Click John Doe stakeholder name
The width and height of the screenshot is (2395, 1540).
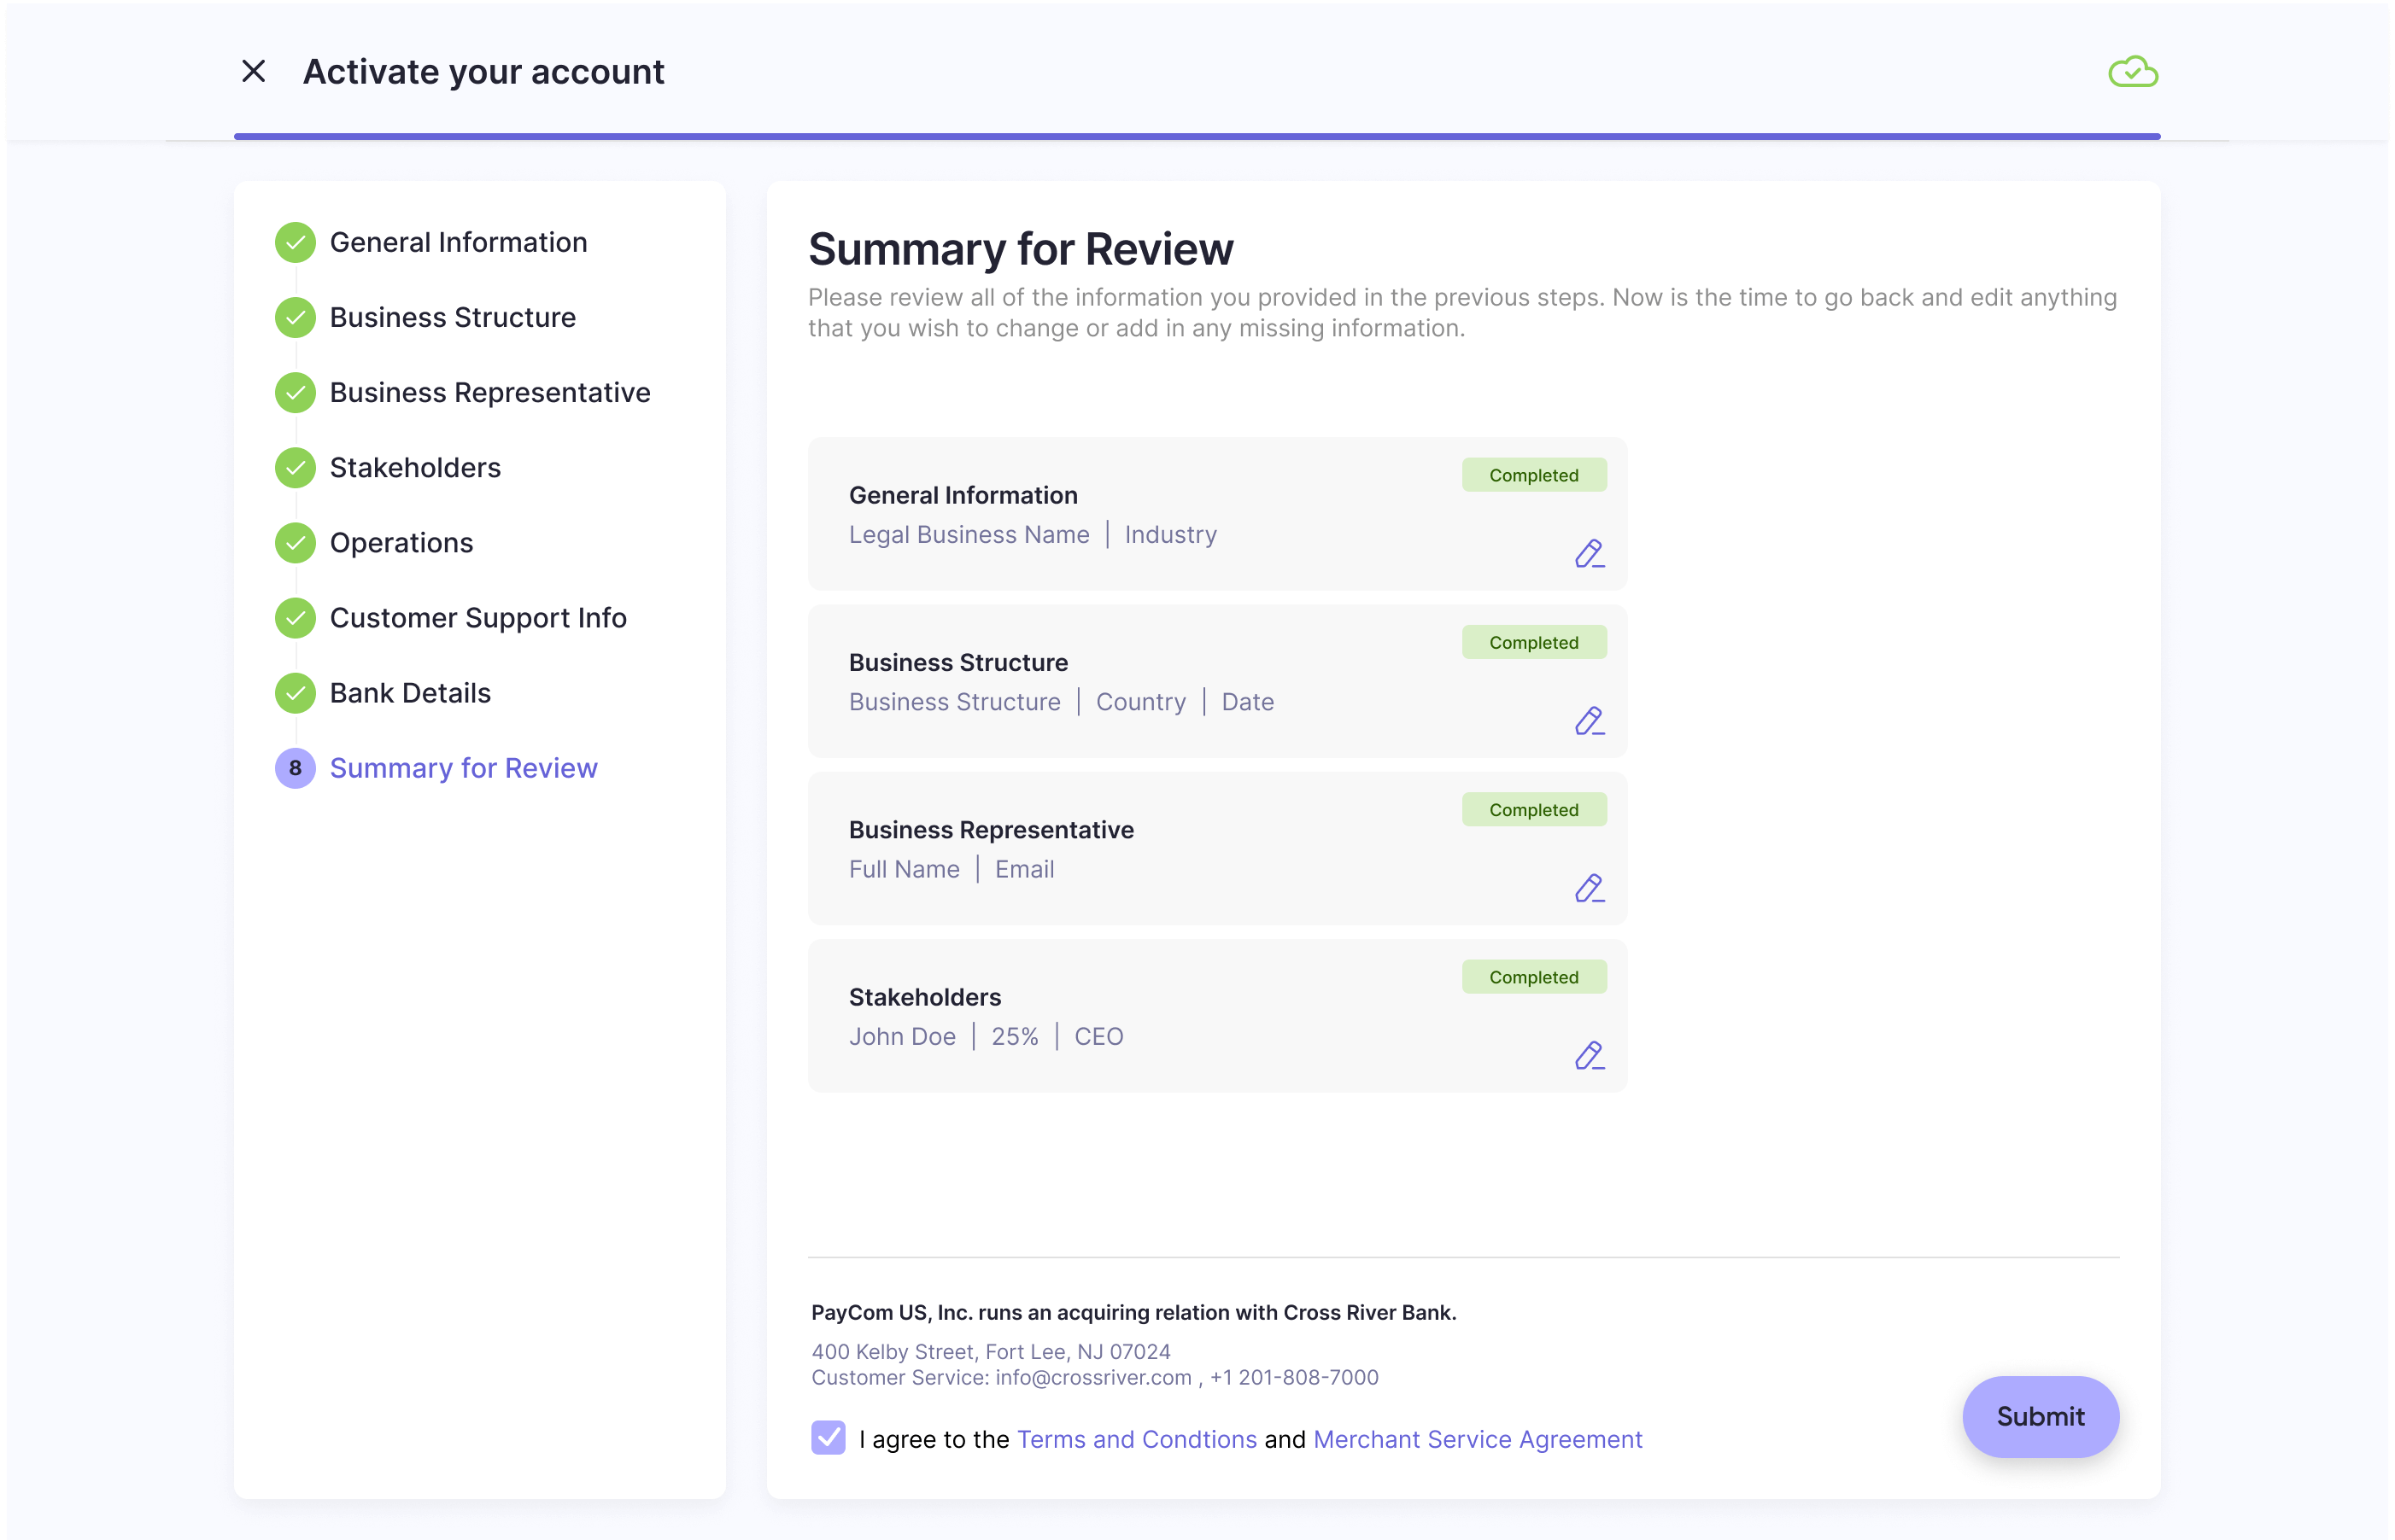point(901,1037)
